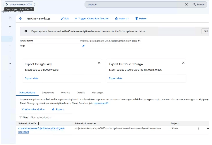This screenshot has width=212, height=145.
Task: Click the topic path projects/okkes-secops-2025/topics/jenkins-raw-logs
Action: click(x=108, y=41)
